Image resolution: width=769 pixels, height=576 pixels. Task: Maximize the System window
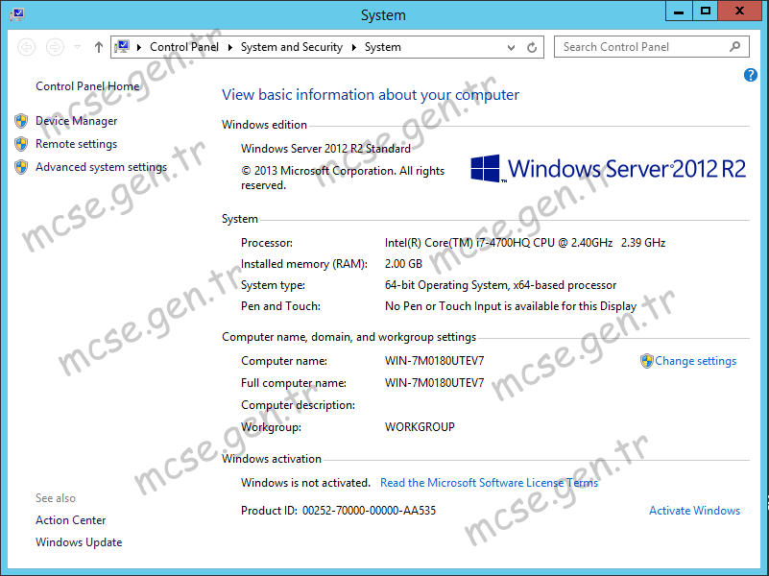click(x=706, y=12)
